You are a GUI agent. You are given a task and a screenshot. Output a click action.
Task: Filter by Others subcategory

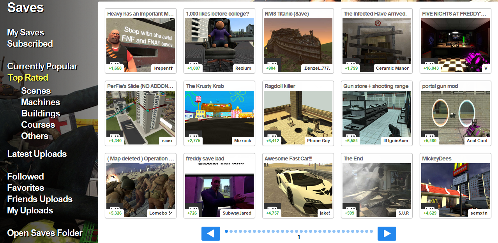[35, 136]
